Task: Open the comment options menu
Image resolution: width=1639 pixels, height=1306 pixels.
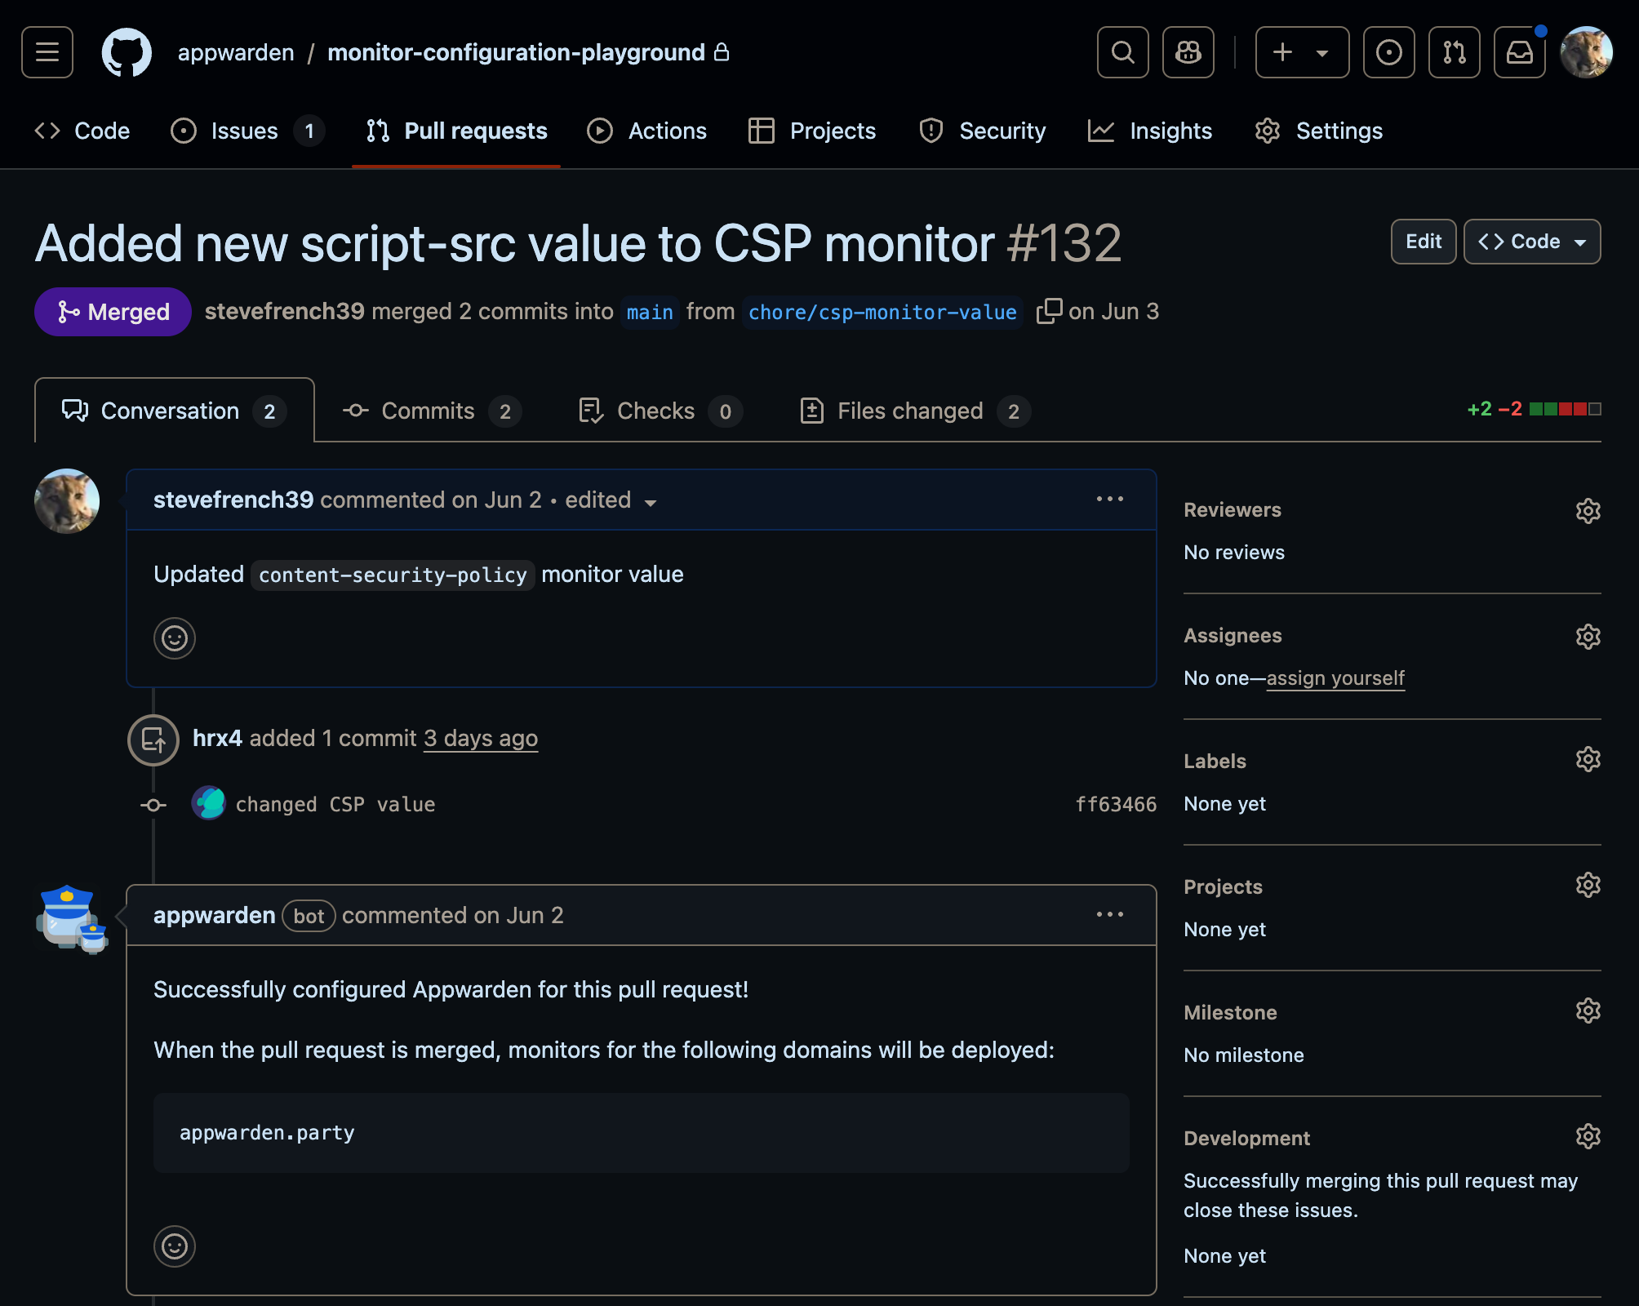Action: tap(1109, 500)
